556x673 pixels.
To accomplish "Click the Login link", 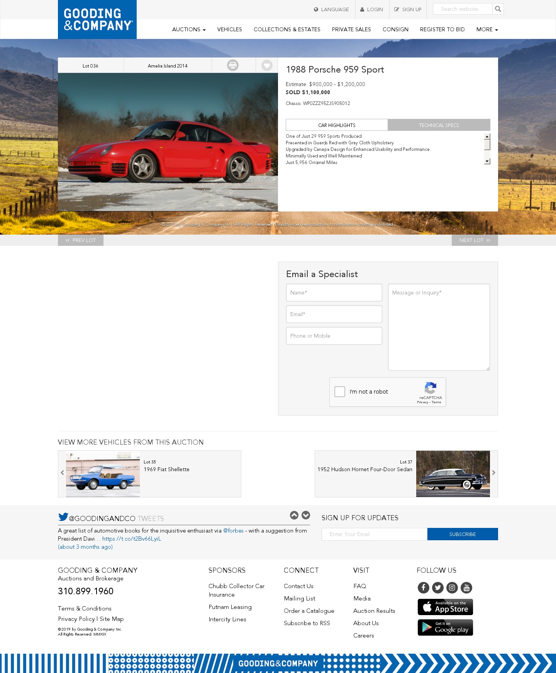I will click(x=372, y=9).
